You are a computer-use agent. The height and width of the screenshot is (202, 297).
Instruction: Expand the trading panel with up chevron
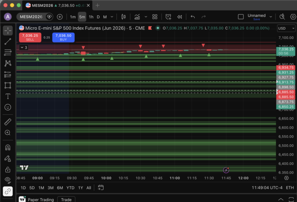coord(281,199)
